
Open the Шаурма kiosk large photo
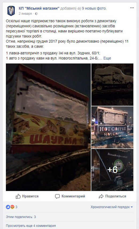tap(48, 127)
